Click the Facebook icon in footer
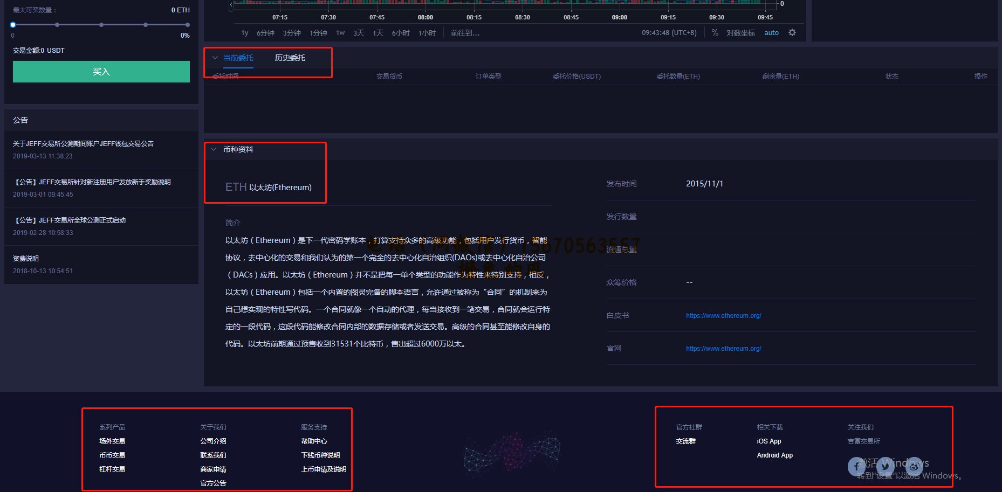The width and height of the screenshot is (1002, 492). click(857, 467)
